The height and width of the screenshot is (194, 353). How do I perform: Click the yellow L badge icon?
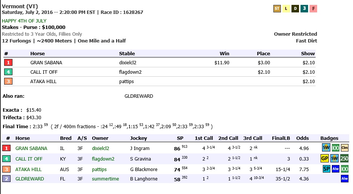coord(286,9)
